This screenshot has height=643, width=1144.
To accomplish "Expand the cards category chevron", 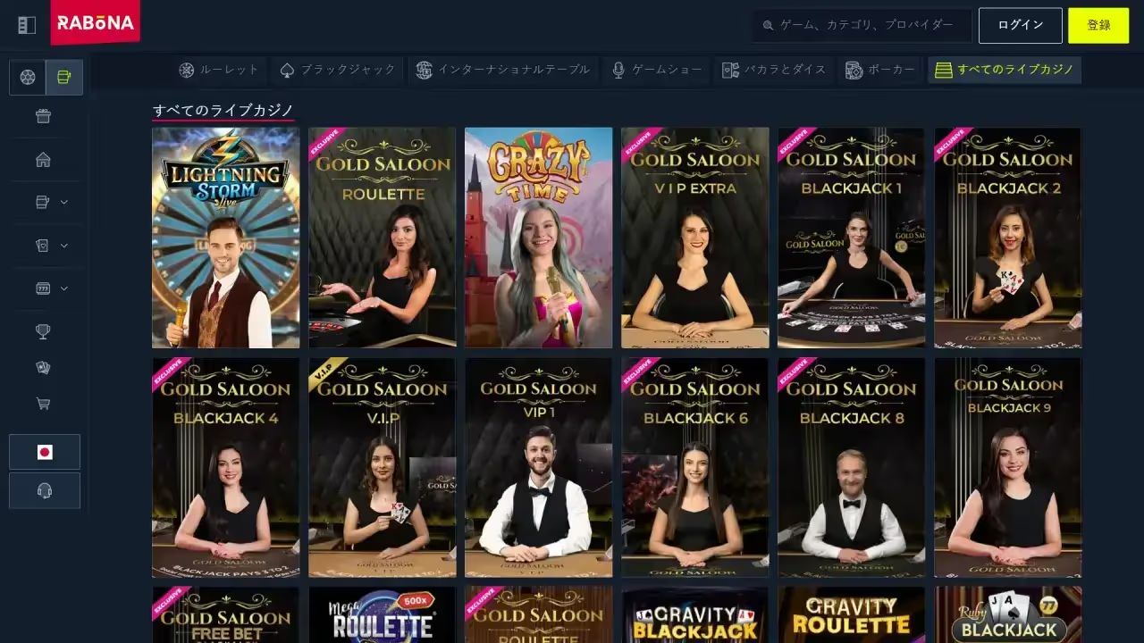I will (64, 246).
